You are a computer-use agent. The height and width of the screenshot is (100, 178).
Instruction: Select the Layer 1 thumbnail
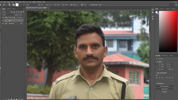pos(6,20)
